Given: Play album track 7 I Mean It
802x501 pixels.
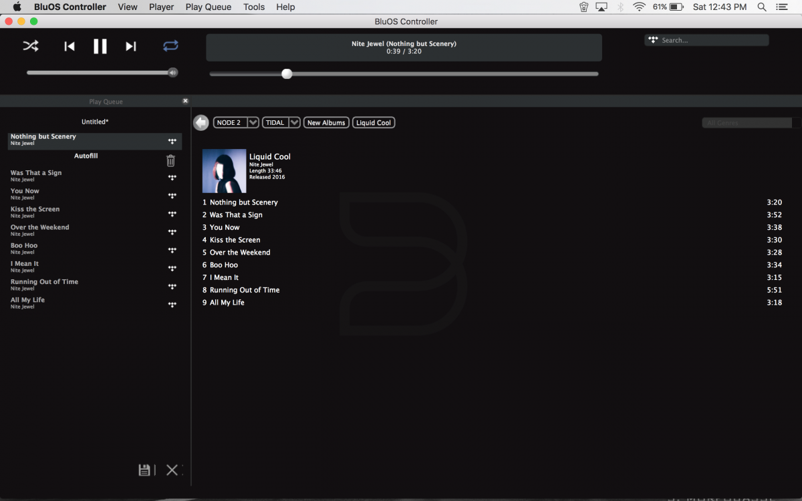Looking at the screenshot, I should click(492, 277).
